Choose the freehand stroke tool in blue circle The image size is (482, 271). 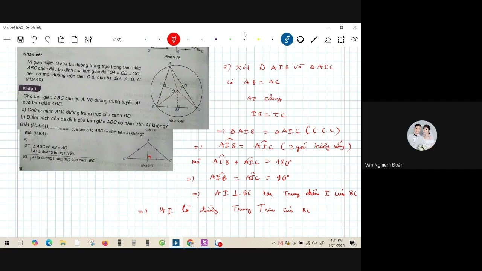[x=287, y=40]
